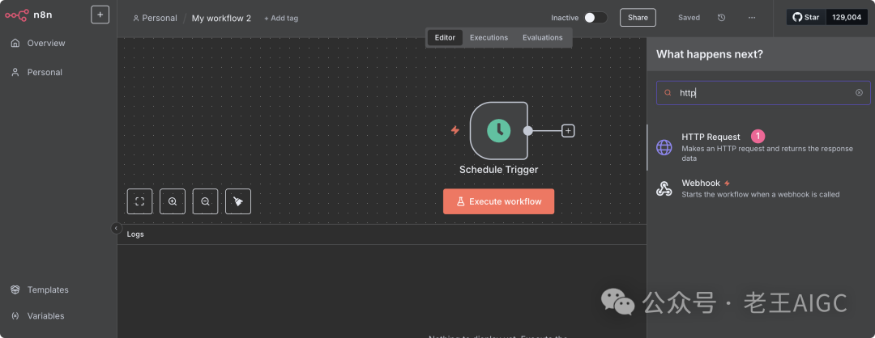Click the Logs panel header
The image size is (875, 338).
click(382, 234)
